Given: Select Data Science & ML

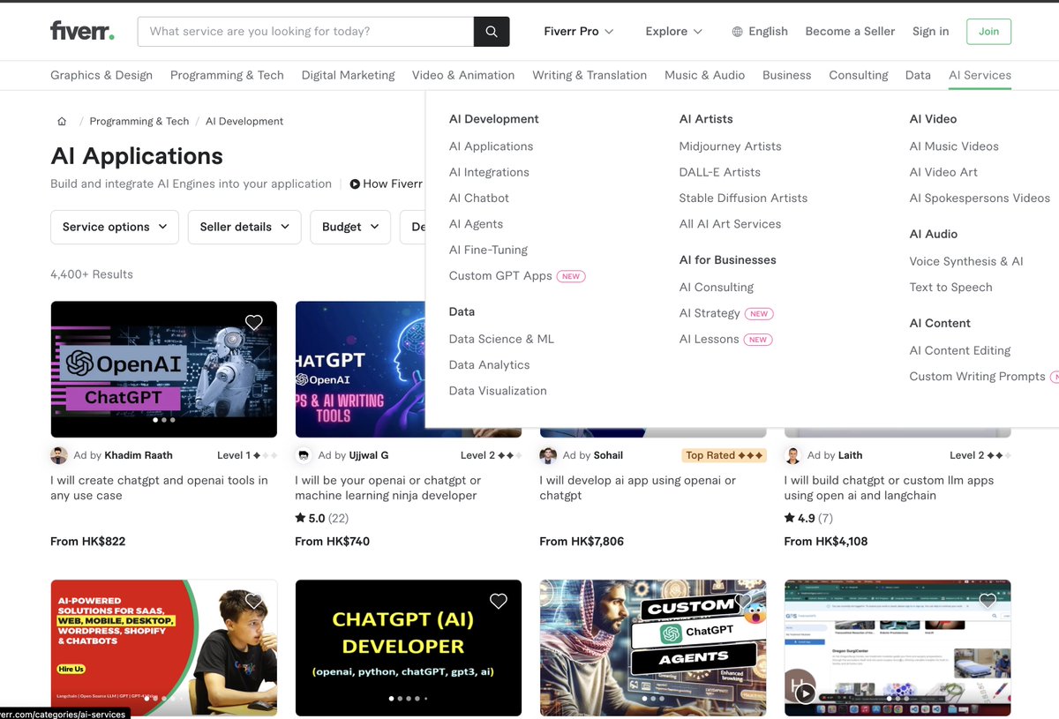Looking at the screenshot, I should 501,339.
